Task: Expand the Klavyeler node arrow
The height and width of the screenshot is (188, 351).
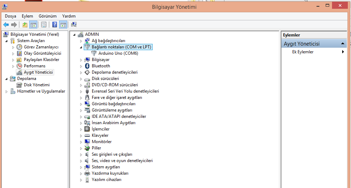Action: click(81, 135)
